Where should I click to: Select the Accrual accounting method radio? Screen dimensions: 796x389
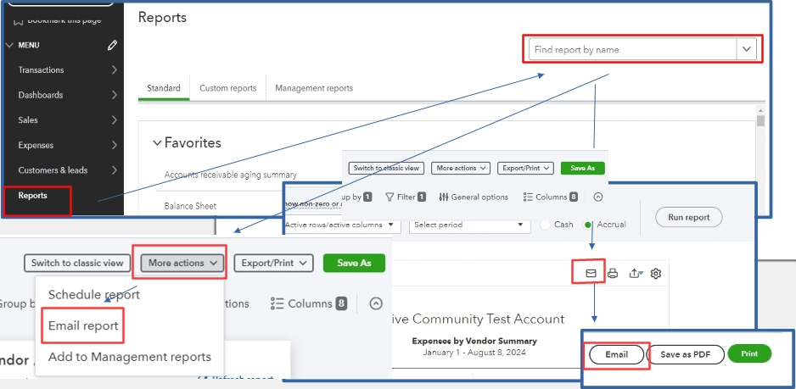pos(587,225)
